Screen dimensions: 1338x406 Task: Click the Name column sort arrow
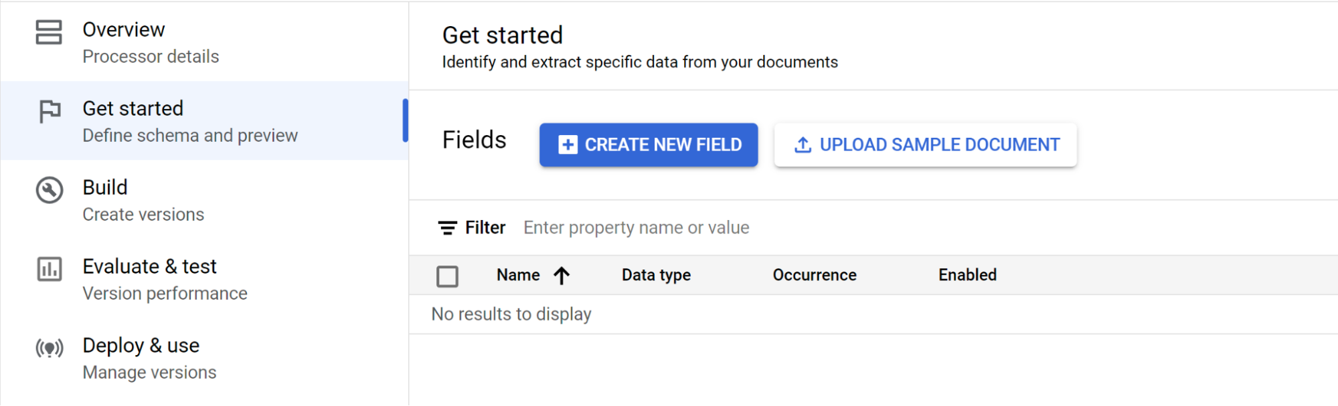point(562,276)
